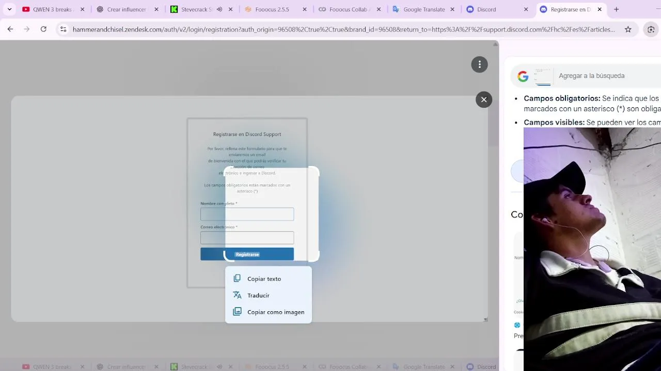
Task: Click the Copiar texto copy icon
Action: click(237, 278)
